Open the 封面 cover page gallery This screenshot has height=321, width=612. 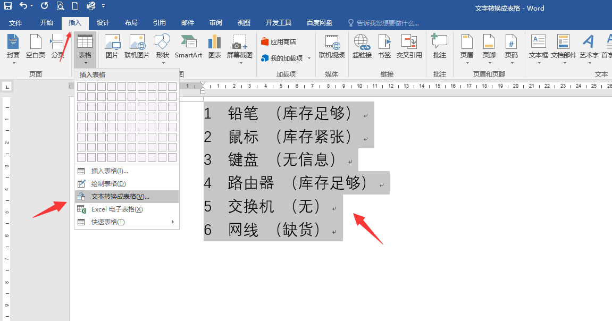click(13, 49)
